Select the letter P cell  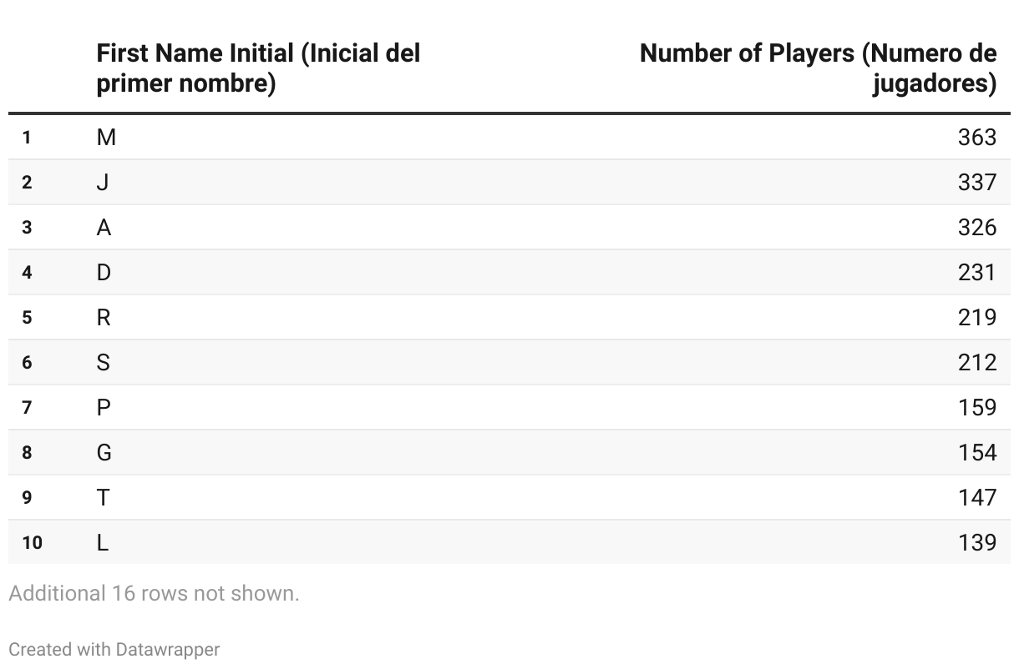click(104, 408)
